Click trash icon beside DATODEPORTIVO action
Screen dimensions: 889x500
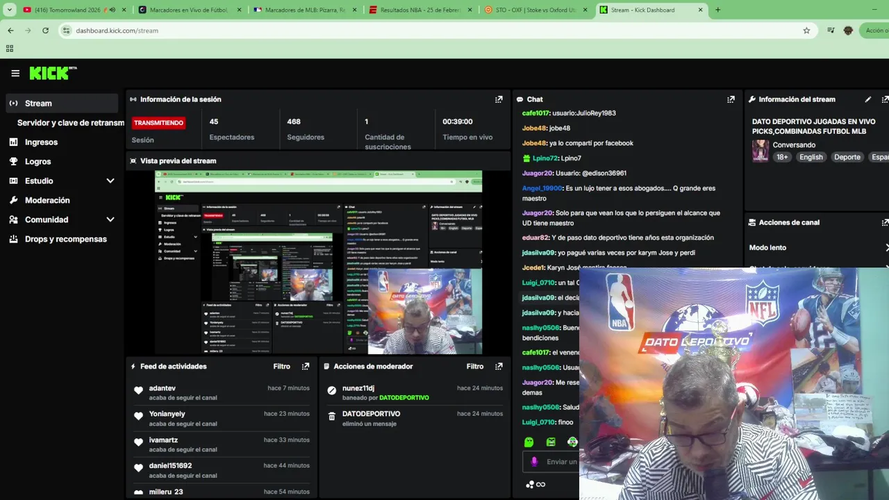point(331,417)
